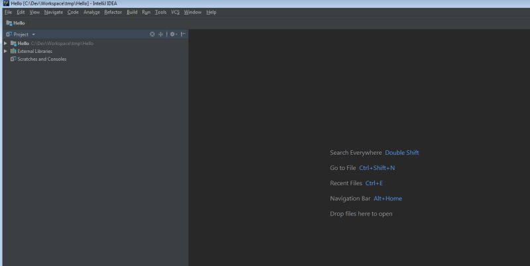Click the Hello breadcrumb in navigation bar

pos(15,23)
